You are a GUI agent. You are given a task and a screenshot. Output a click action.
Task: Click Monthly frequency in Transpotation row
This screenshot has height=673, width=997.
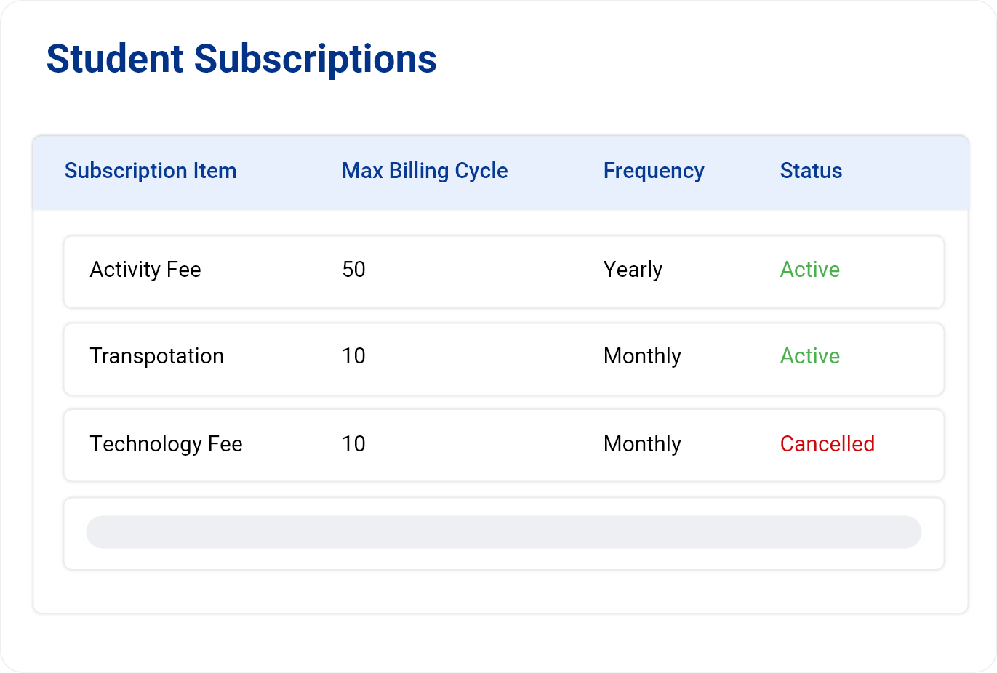point(642,356)
